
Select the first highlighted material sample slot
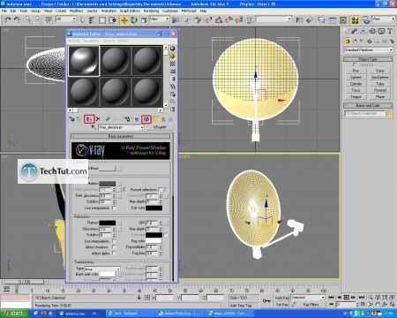tap(84, 61)
